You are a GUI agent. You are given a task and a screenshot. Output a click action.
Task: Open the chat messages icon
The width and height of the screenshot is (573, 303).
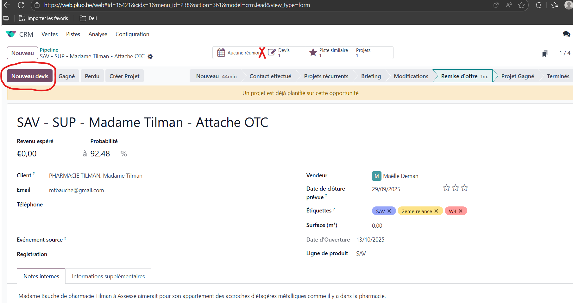(x=566, y=34)
